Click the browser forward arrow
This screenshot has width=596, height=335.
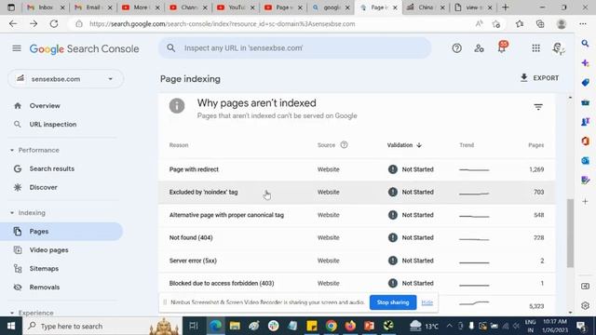click(34, 23)
